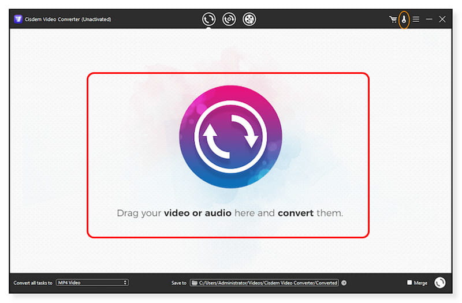Click the Cisdem app logo icon
Image resolution: width=462 pixels, height=303 pixels.
click(x=18, y=19)
